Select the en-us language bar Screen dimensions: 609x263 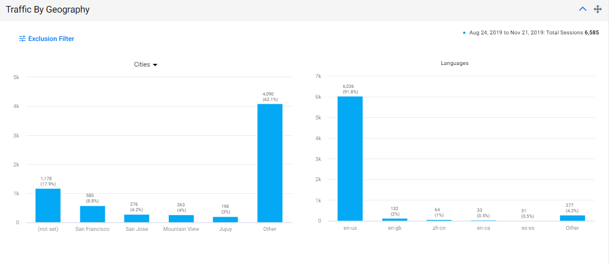coord(350,159)
